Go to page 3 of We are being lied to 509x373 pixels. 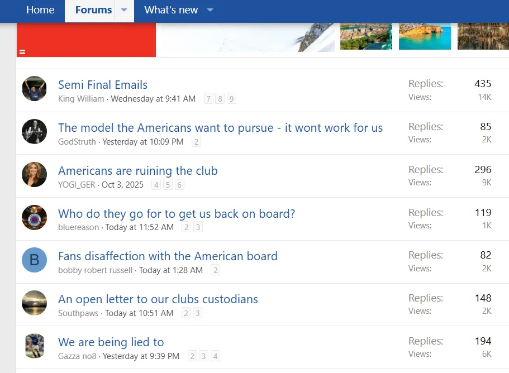(203, 356)
